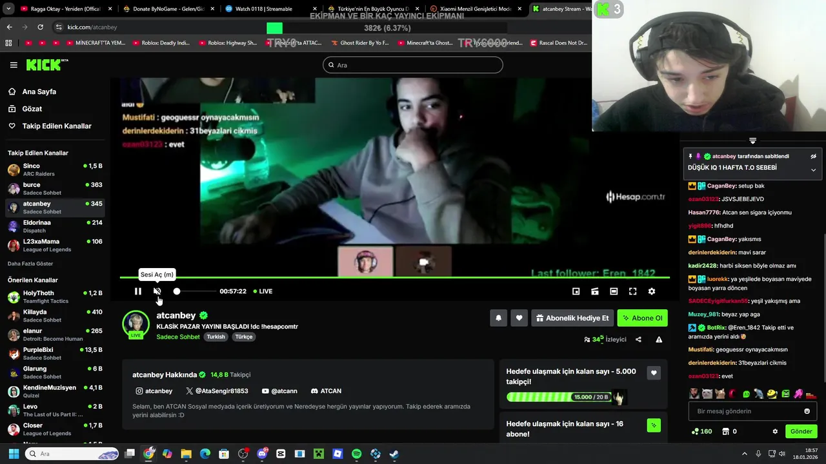Expand the system tray hidden icons chevron
826x464 pixels.
(x=744, y=454)
